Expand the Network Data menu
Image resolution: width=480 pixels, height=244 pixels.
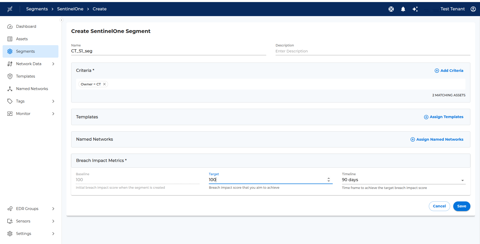53,64
